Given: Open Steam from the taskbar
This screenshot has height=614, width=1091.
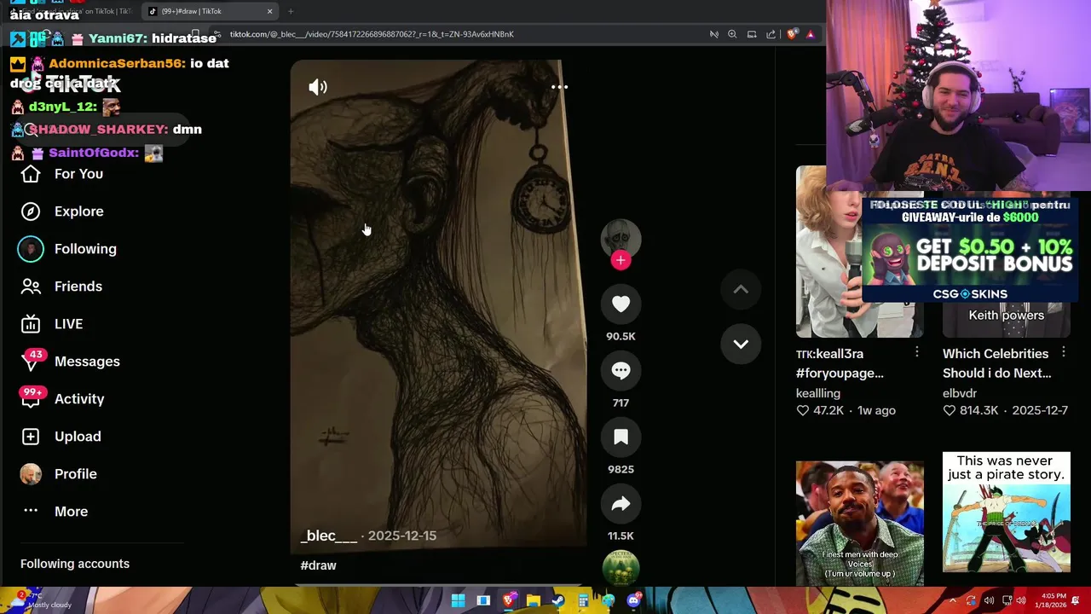Looking at the screenshot, I should coord(557,601).
